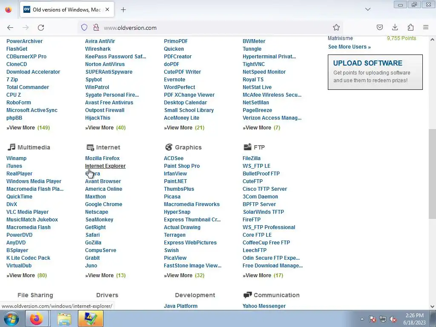Image resolution: width=436 pixels, height=327 pixels.
Task: Click the muted volume tray icon
Action: pyautogui.click(x=393, y=319)
